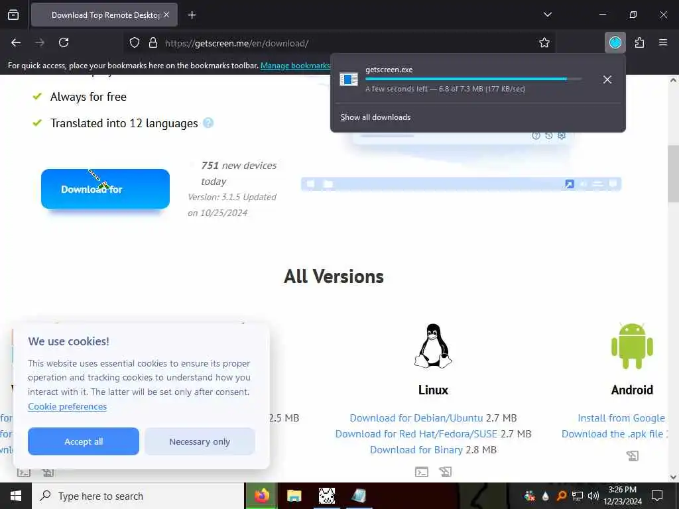Click the page scrollbar thumb
The image size is (679, 509).
point(673,173)
